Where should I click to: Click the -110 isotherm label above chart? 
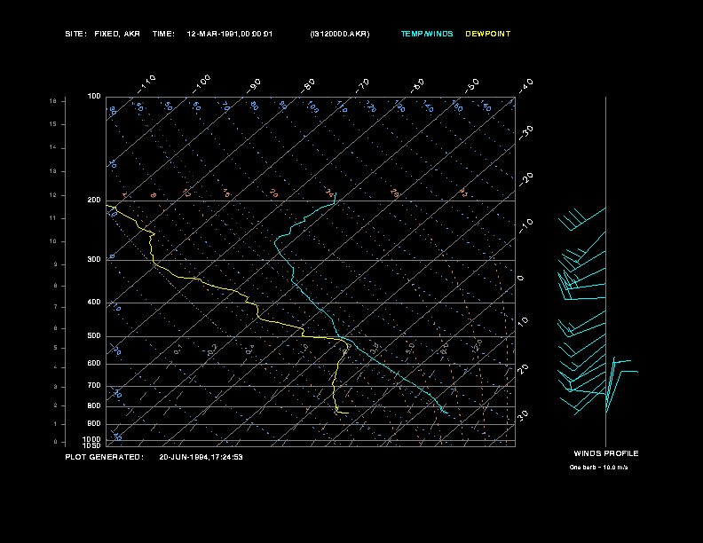tap(146, 83)
